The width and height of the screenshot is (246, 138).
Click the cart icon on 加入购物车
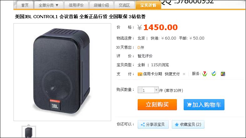click(x=189, y=105)
